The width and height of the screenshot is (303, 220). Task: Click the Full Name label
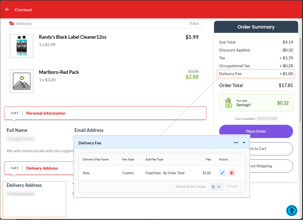(x=17, y=130)
